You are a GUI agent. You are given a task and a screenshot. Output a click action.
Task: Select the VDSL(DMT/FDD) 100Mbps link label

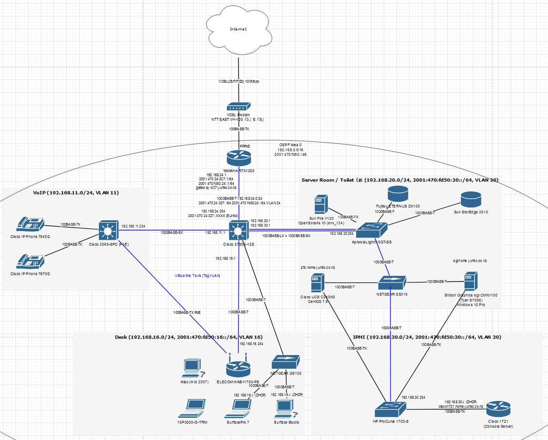(239, 81)
